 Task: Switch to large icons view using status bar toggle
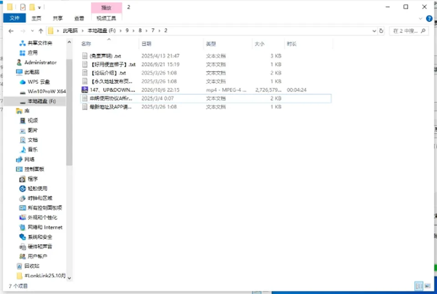tap(427, 286)
